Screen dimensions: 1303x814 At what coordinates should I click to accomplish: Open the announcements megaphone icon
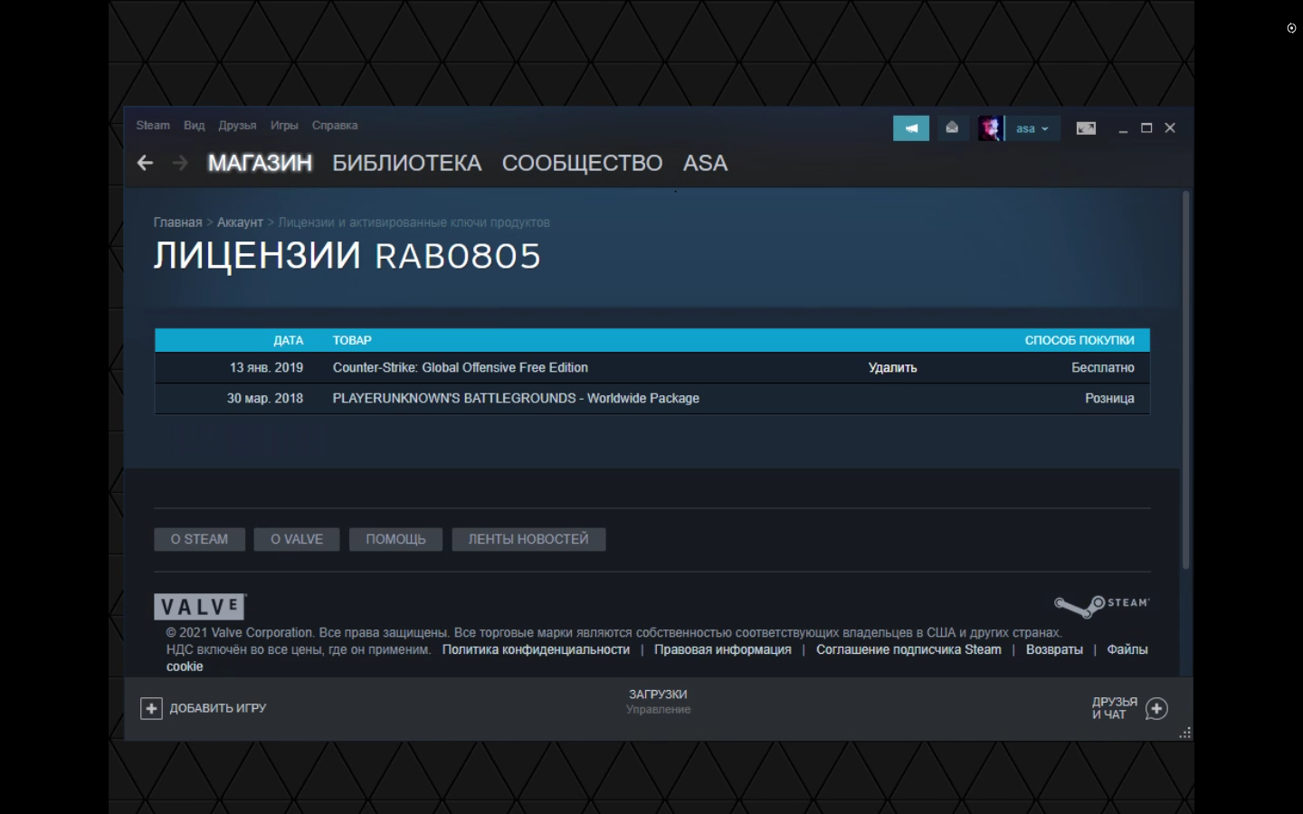(911, 128)
